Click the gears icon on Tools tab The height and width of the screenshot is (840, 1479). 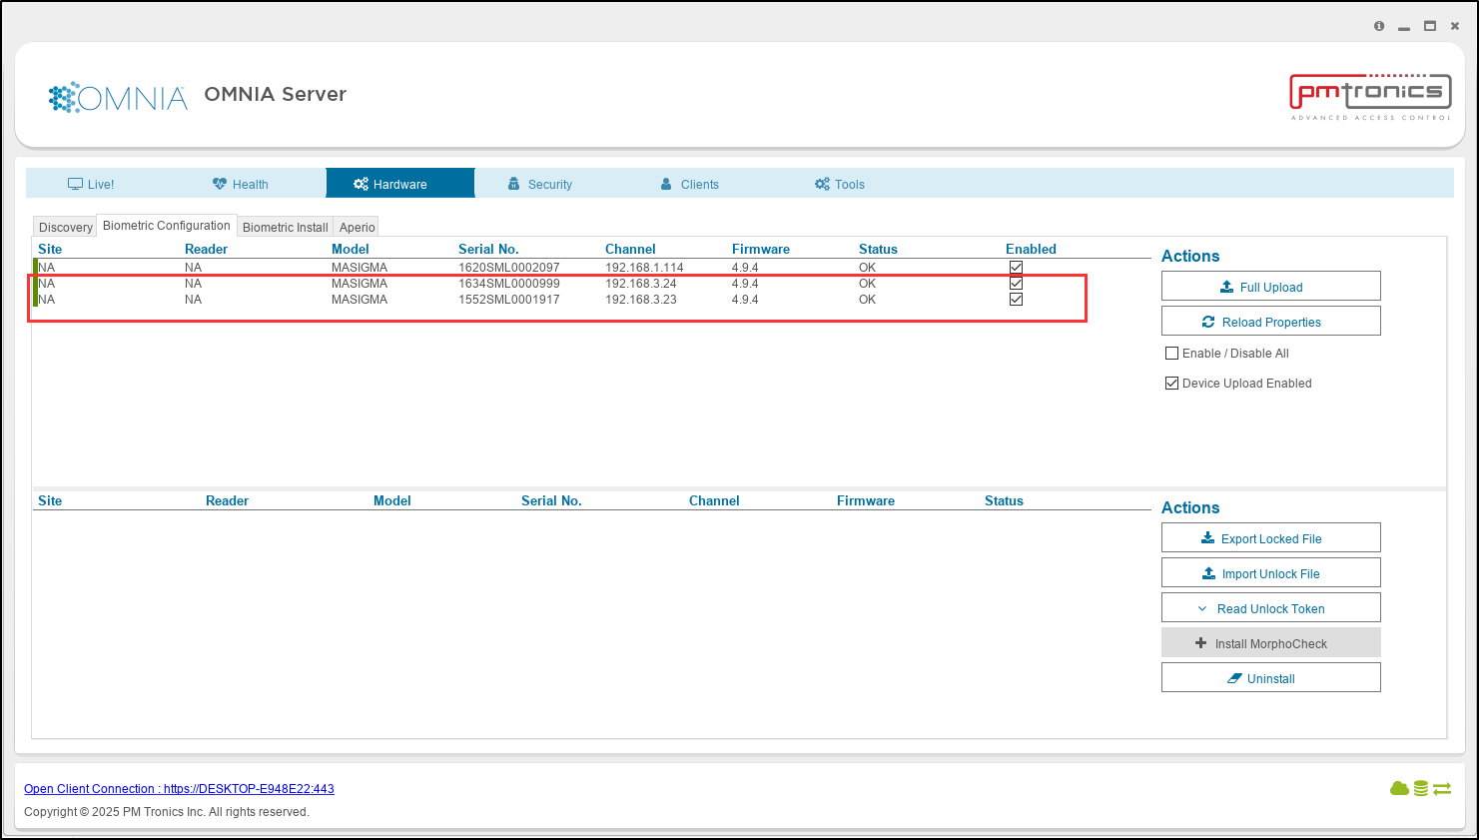[x=822, y=184]
